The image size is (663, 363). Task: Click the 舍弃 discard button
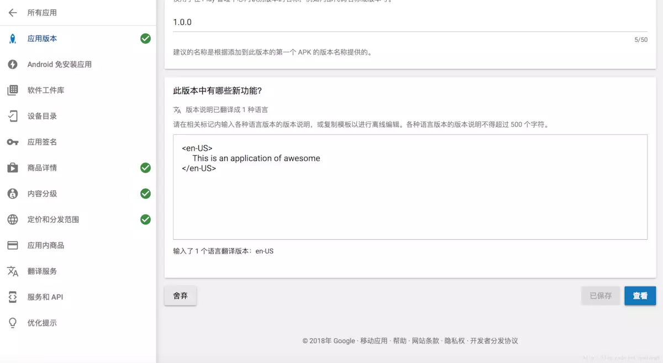180,296
